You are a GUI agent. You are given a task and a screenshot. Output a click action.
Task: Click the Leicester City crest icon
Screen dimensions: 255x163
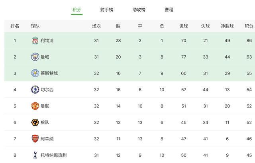pos(35,73)
